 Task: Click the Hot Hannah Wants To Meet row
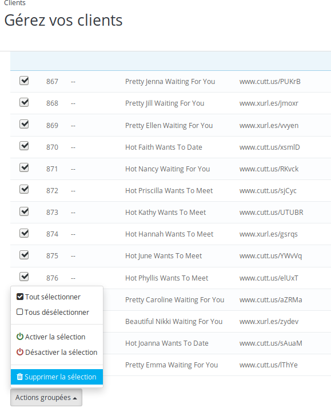(169, 234)
